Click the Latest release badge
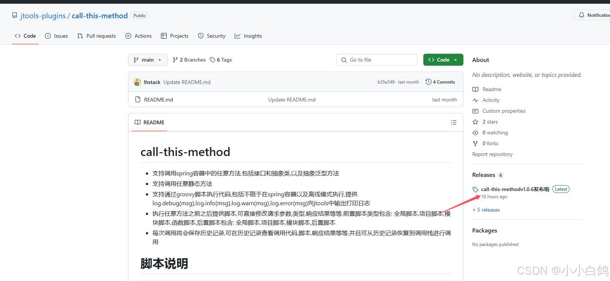Image resolution: width=610 pixels, height=281 pixels. (x=561, y=189)
